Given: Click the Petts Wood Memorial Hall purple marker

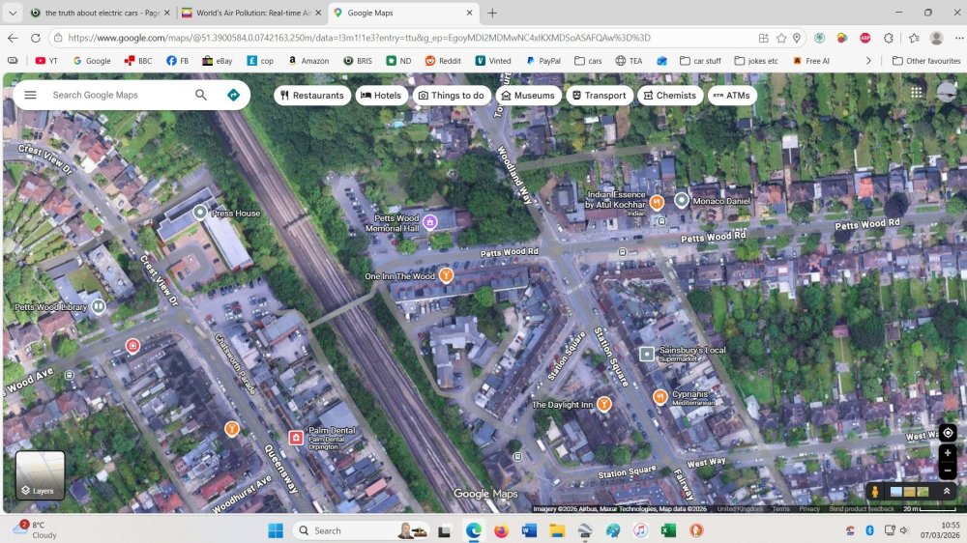Looking at the screenshot, I should (x=430, y=222).
